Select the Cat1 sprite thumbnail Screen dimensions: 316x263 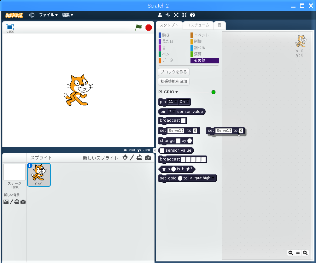(39, 175)
